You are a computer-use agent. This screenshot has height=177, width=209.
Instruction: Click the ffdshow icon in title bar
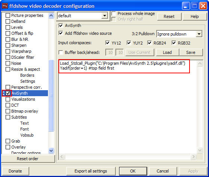click(5, 6)
